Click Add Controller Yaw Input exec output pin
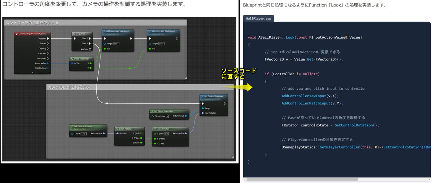Image resolution: width=433 pixels, height=183 pixels. [131, 38]
